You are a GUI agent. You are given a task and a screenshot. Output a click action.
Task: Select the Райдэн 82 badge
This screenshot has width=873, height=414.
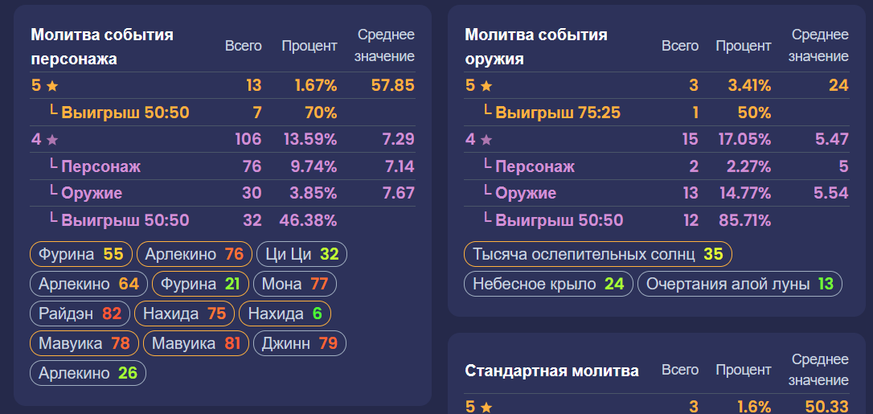(x=80, y=314)
